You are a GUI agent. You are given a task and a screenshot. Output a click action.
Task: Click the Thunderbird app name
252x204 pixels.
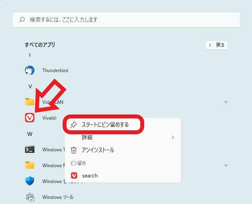pos(55,71)
